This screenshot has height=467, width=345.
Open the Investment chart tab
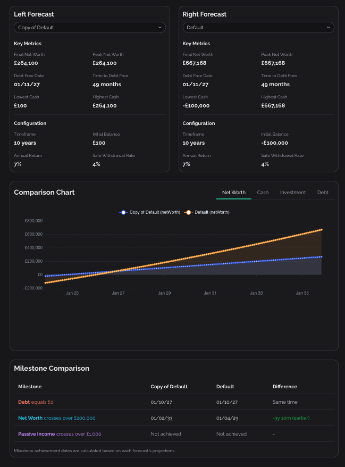point(293,193)
